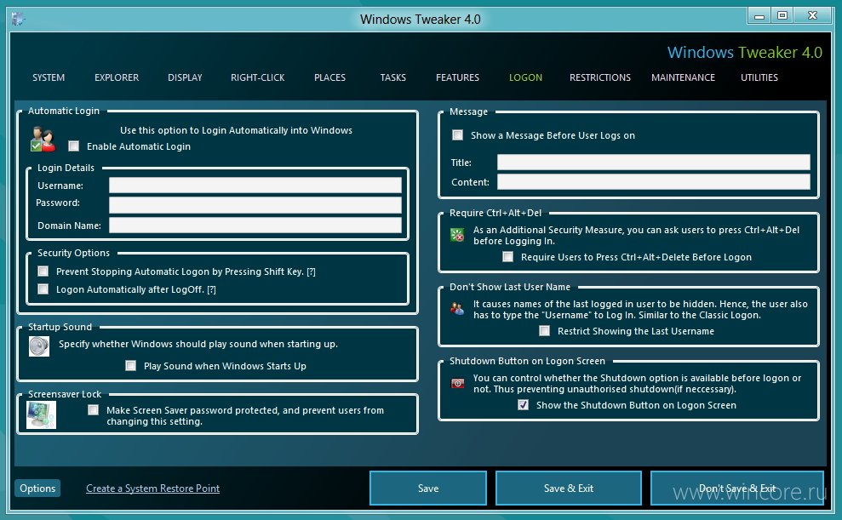Click the [?] help next to Shift Key option
Screen dimensions: 842x520
[311, 271]
